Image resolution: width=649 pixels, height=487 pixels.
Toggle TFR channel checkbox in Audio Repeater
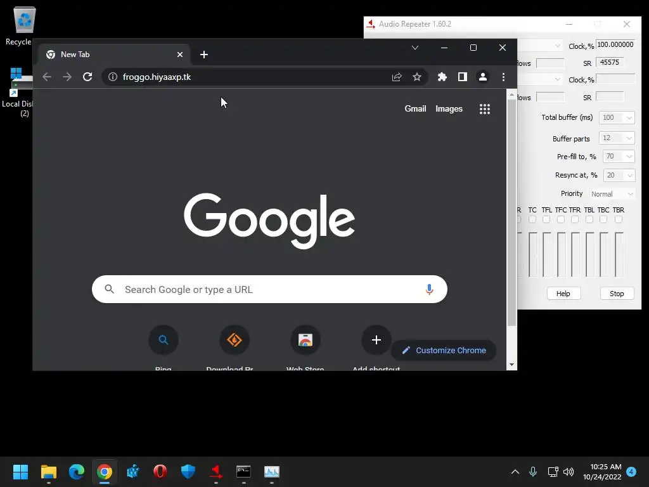575,219
